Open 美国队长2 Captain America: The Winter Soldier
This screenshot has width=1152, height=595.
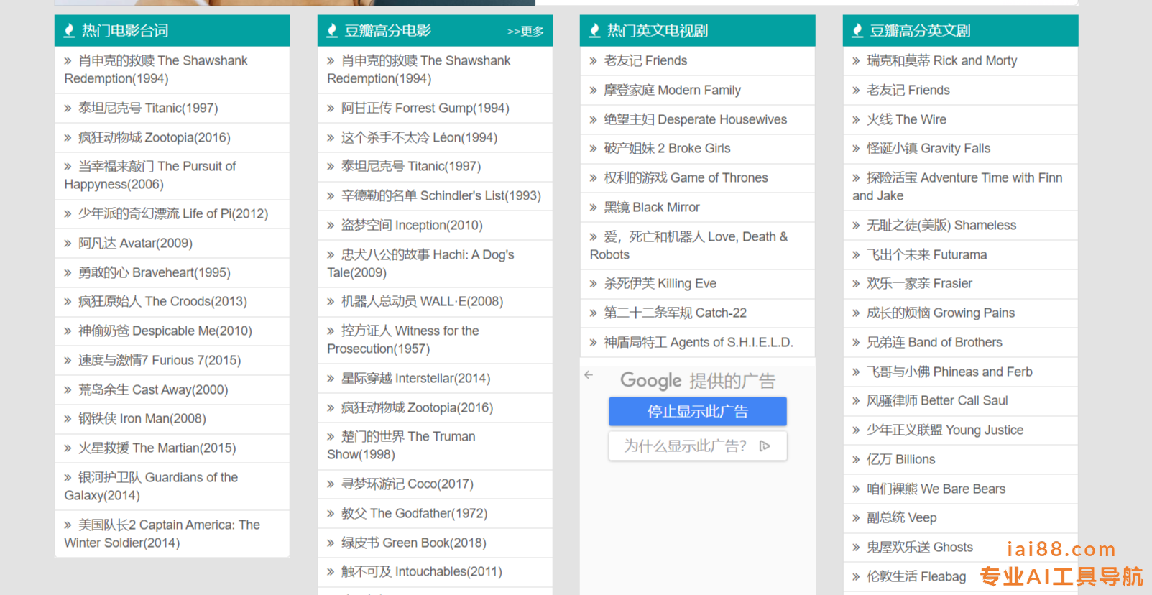(162, 534)
